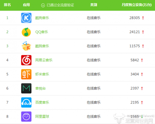Viewport: 155px width, 124px height.
Task: Click the 类别 column header
Action: [94, 5]
